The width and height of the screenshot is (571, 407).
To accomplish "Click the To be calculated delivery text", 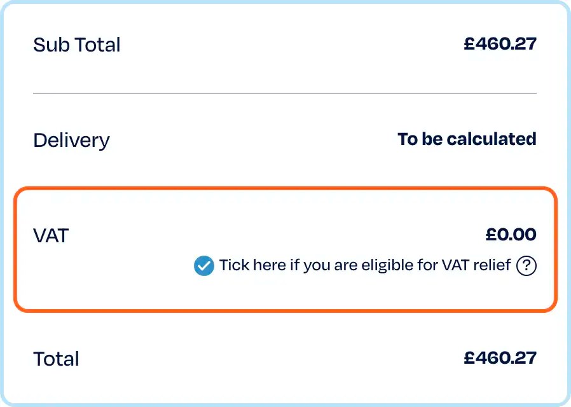I will (466, 139).
